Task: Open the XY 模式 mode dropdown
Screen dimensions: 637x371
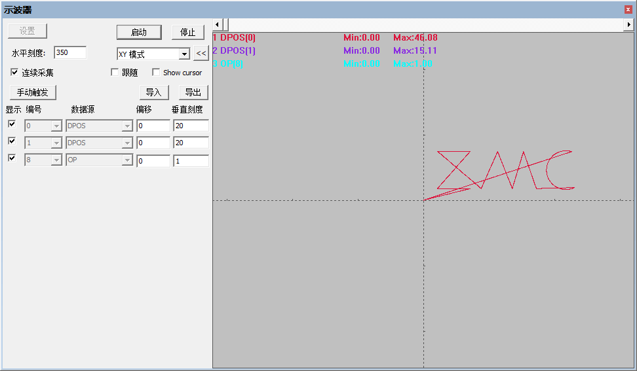Action: [x=184, y=54]
